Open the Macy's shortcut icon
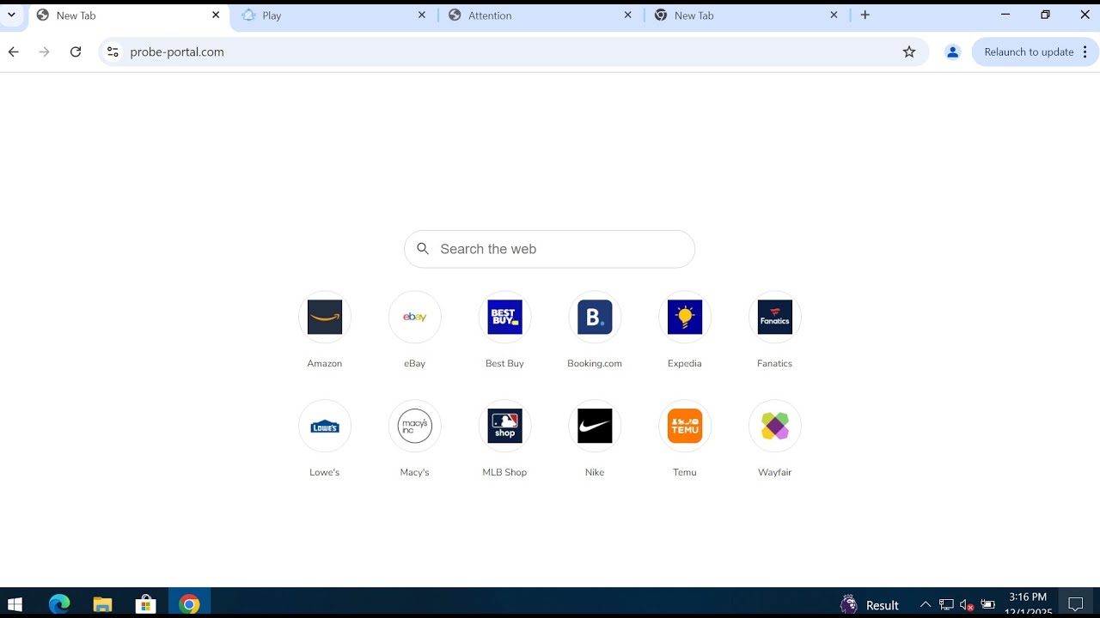 415,426
